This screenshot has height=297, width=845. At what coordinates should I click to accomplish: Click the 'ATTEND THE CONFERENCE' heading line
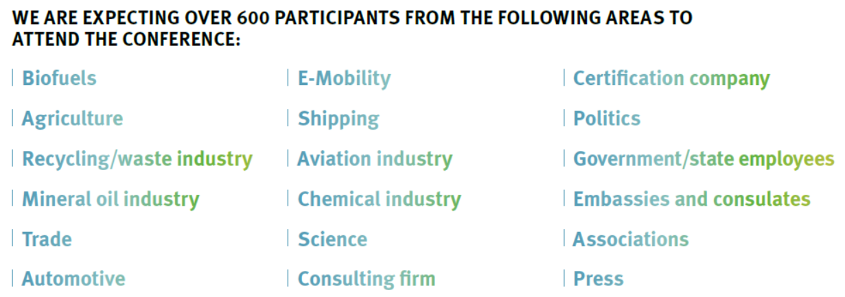(126, 40)
